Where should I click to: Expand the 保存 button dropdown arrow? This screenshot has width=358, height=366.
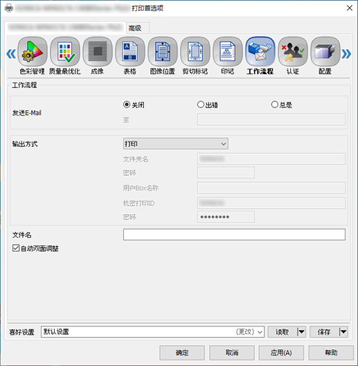(x=343, y=331)
